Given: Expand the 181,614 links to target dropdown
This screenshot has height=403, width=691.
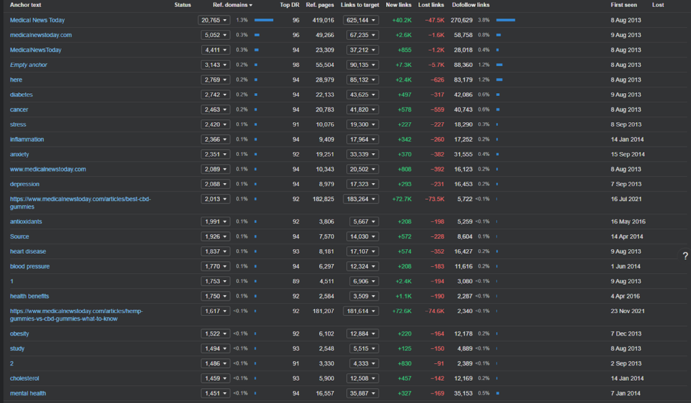Looking at the screenshot, I should coord(361,311).
